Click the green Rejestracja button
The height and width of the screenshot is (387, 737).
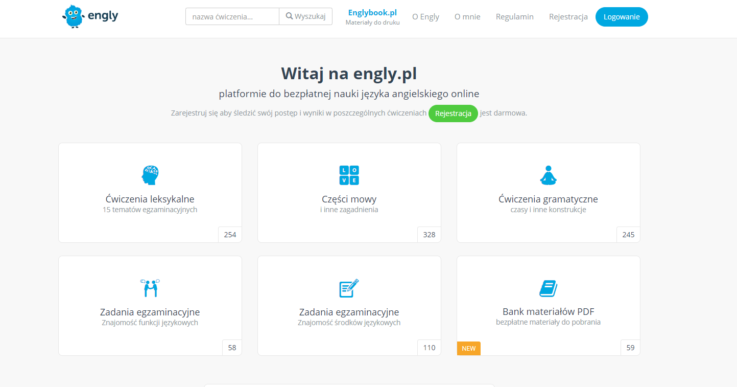[x=453, y=113]
